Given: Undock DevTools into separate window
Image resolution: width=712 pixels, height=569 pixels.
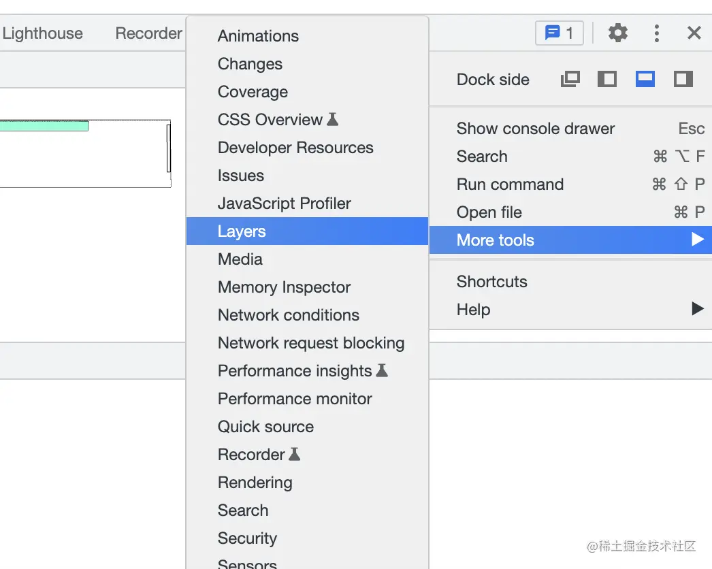Looking at the screenshot, I should pos(570,80).
